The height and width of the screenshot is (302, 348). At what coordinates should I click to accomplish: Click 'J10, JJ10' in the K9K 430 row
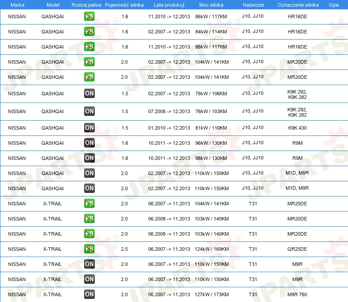pos(253,127)
